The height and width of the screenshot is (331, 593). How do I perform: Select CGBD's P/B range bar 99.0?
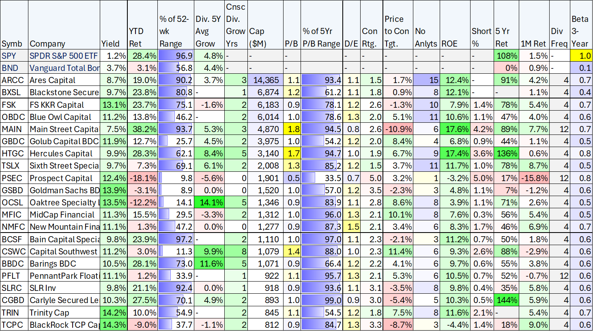click(322, 300)
